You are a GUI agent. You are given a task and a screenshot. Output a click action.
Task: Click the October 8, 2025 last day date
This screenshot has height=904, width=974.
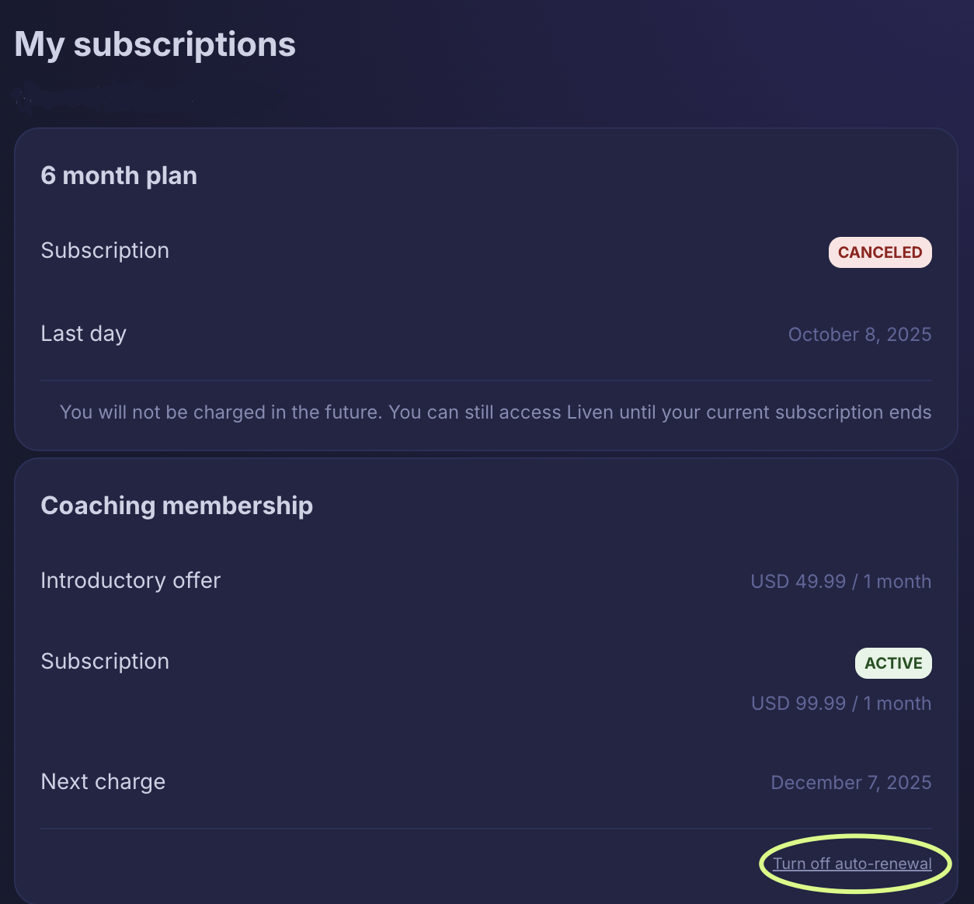tap(859, 335)
